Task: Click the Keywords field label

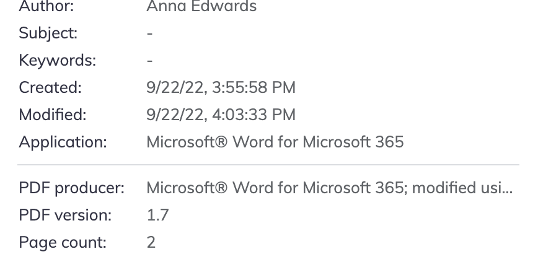Action: tap(58, 61)
